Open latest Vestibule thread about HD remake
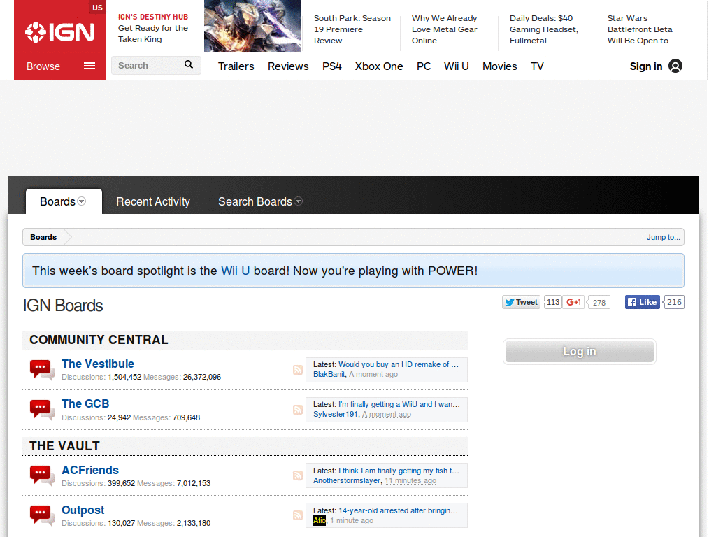This screenshot has height=537, width=716. point(398,364)
